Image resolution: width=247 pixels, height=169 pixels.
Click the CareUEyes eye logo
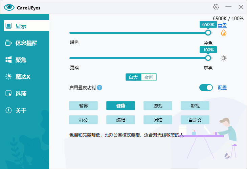click(9, 7)
